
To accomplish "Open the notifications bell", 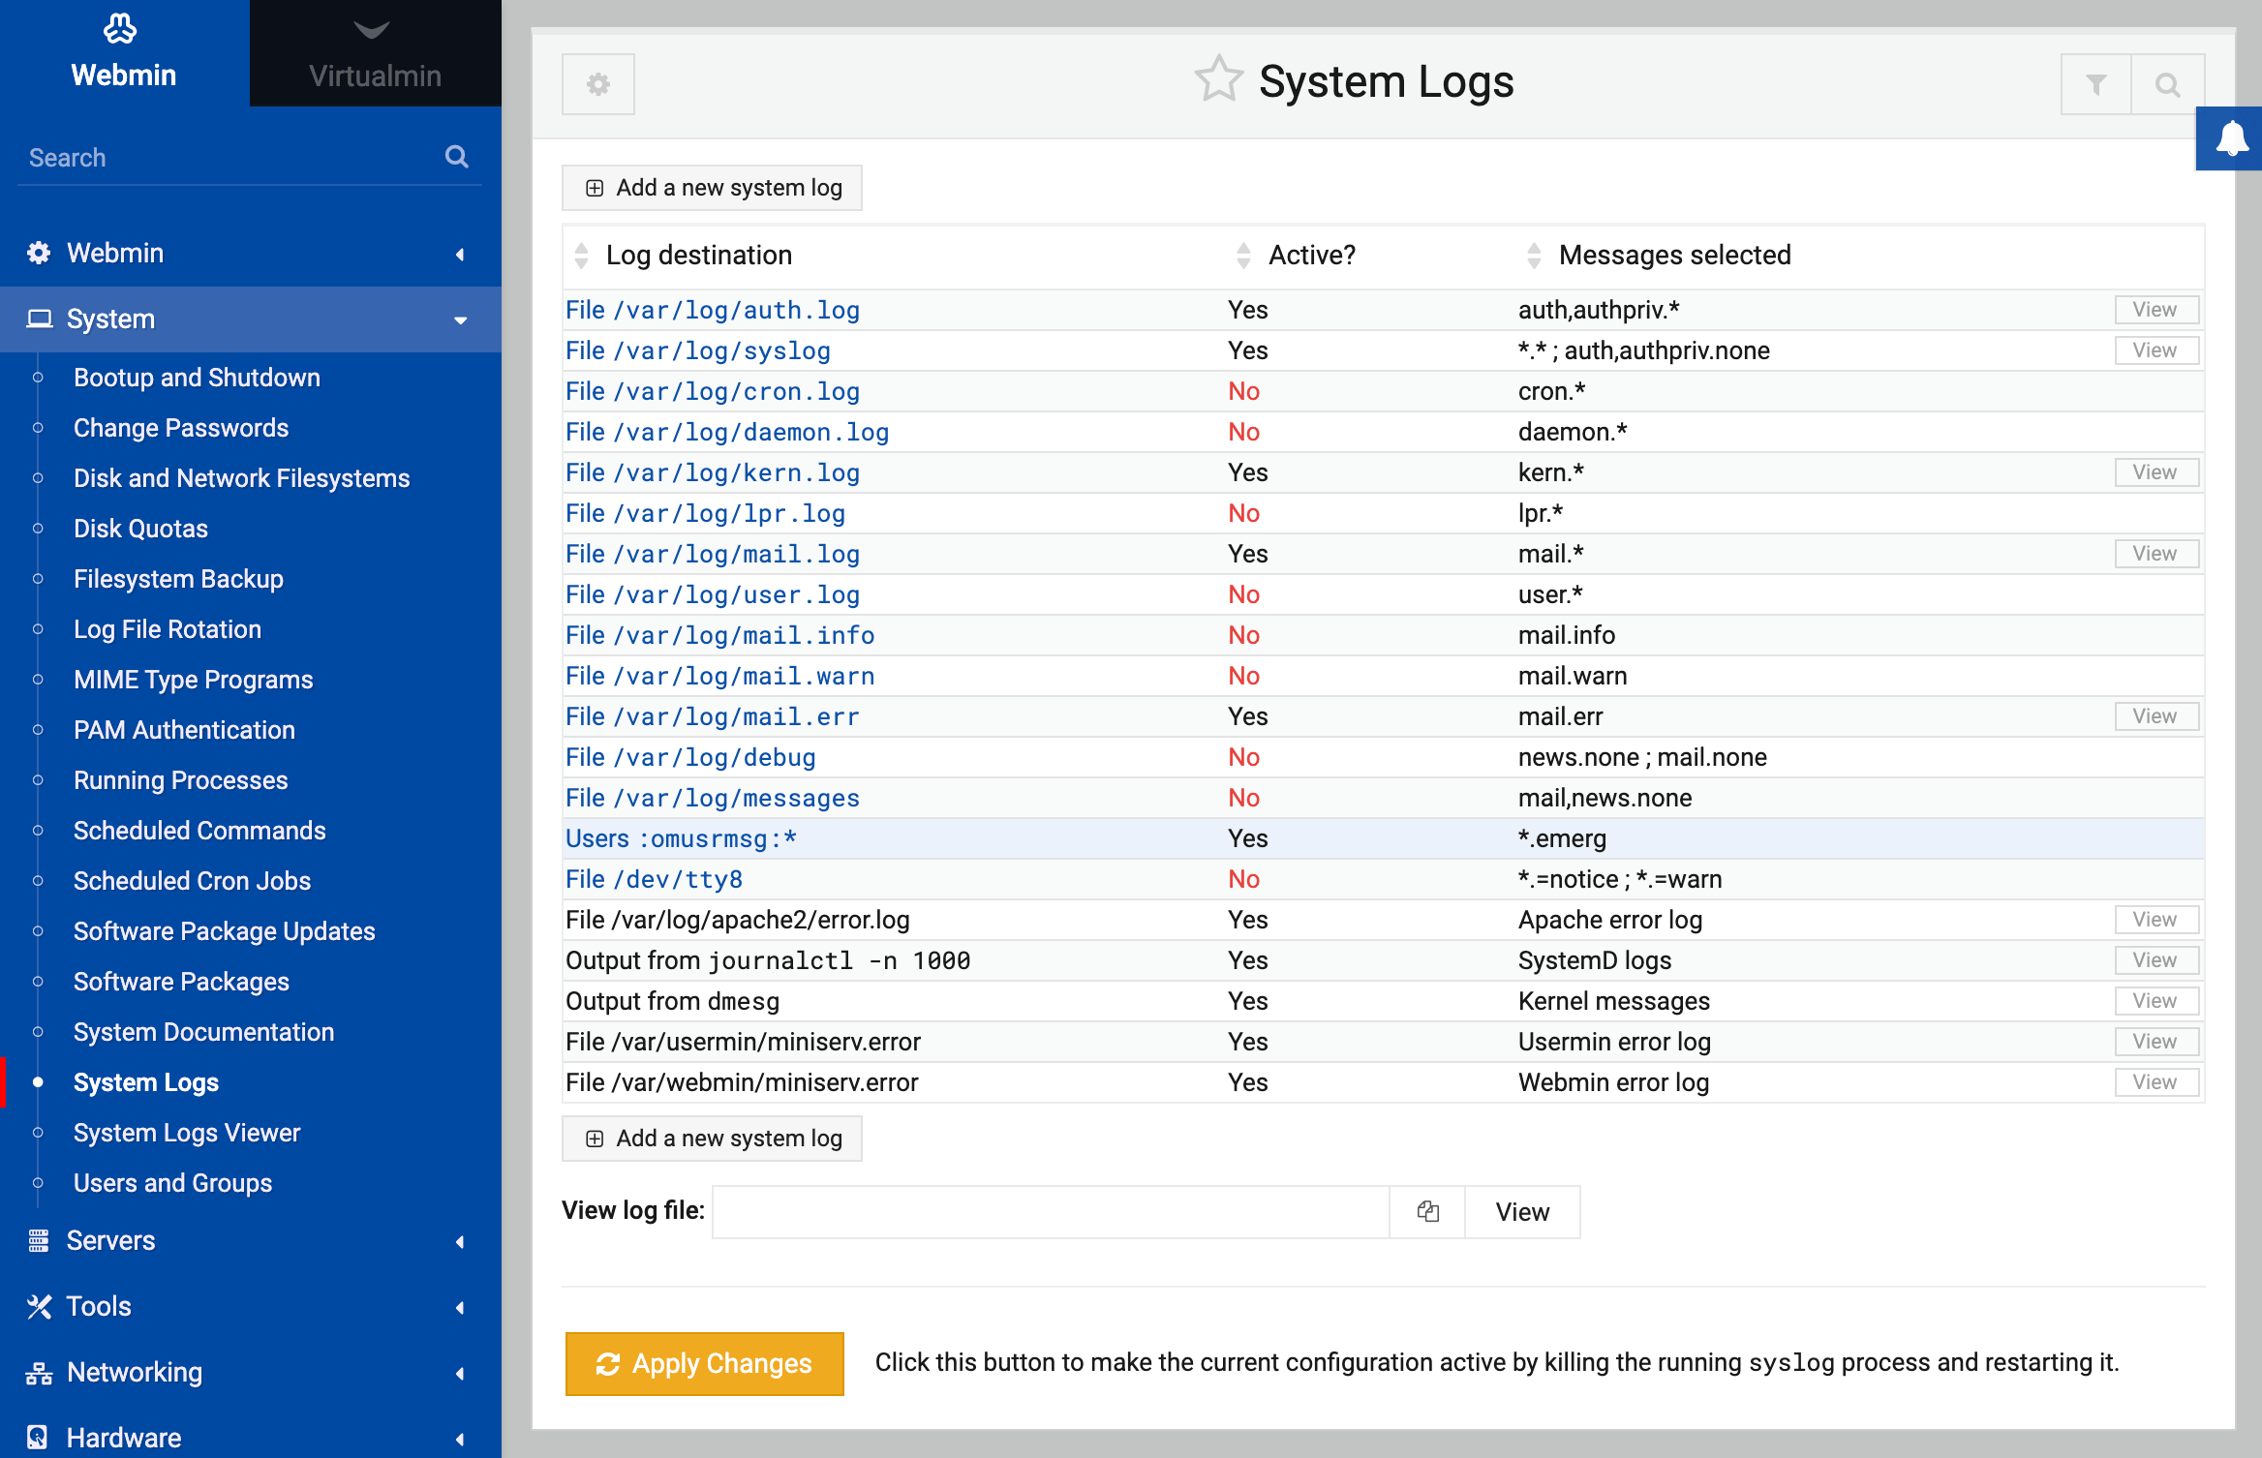I will click(2232, 138).
